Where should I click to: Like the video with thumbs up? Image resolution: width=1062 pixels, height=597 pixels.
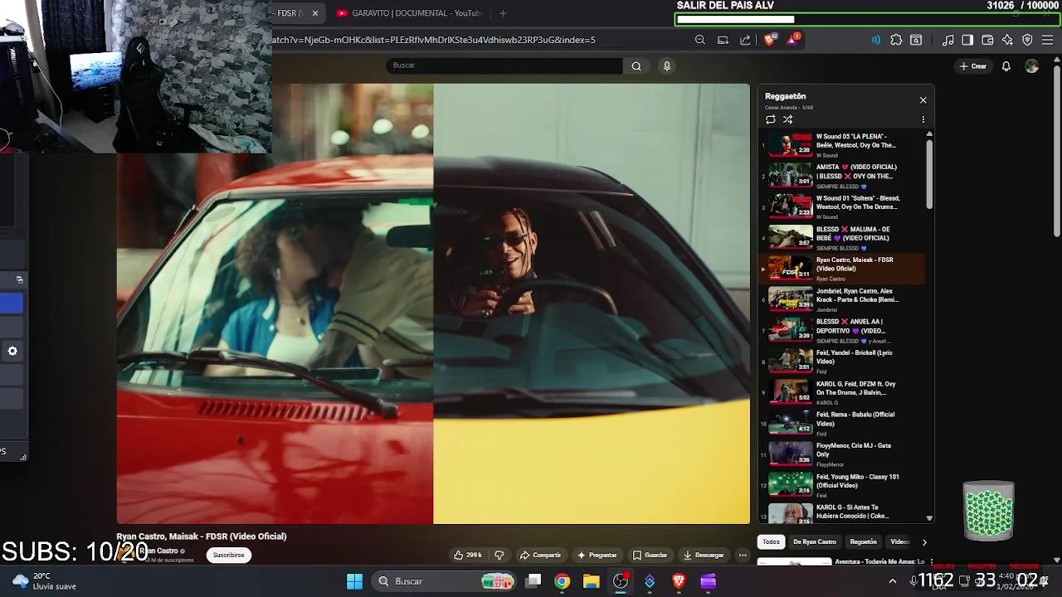pyautogui.click(x=468, y=555)
